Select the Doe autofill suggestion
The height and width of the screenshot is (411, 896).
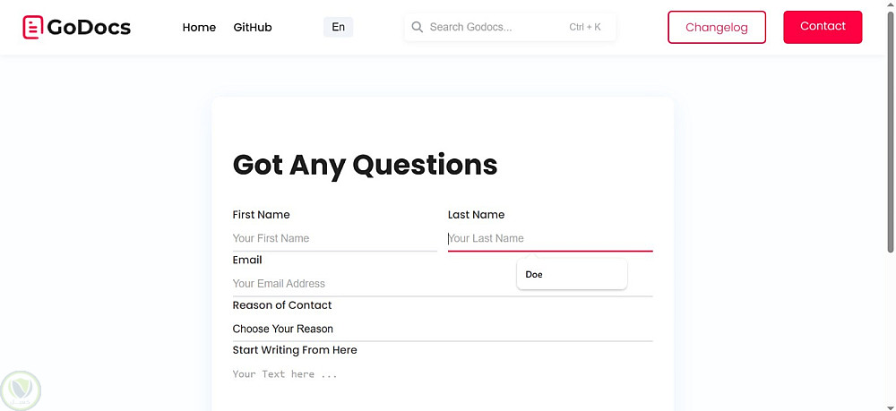pyautogui.click(x=571, y=275)
